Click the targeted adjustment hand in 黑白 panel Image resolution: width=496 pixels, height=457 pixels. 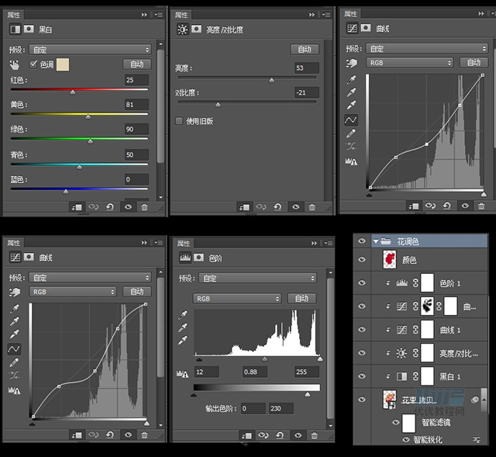15,64
